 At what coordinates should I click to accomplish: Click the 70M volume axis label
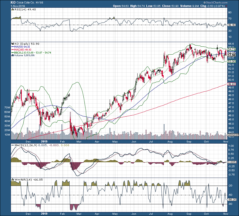7,108
